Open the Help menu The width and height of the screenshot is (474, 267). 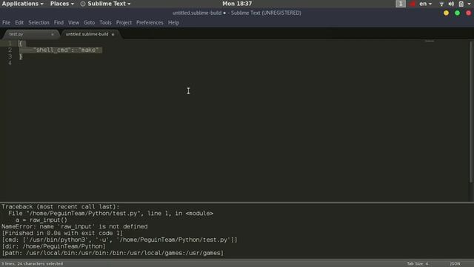[173, 23]
